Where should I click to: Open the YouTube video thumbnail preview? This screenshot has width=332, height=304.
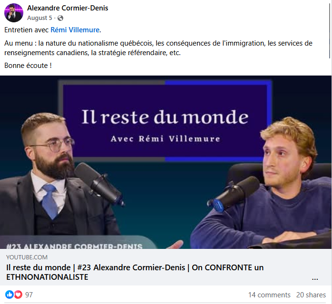click(x=166, y=162)
